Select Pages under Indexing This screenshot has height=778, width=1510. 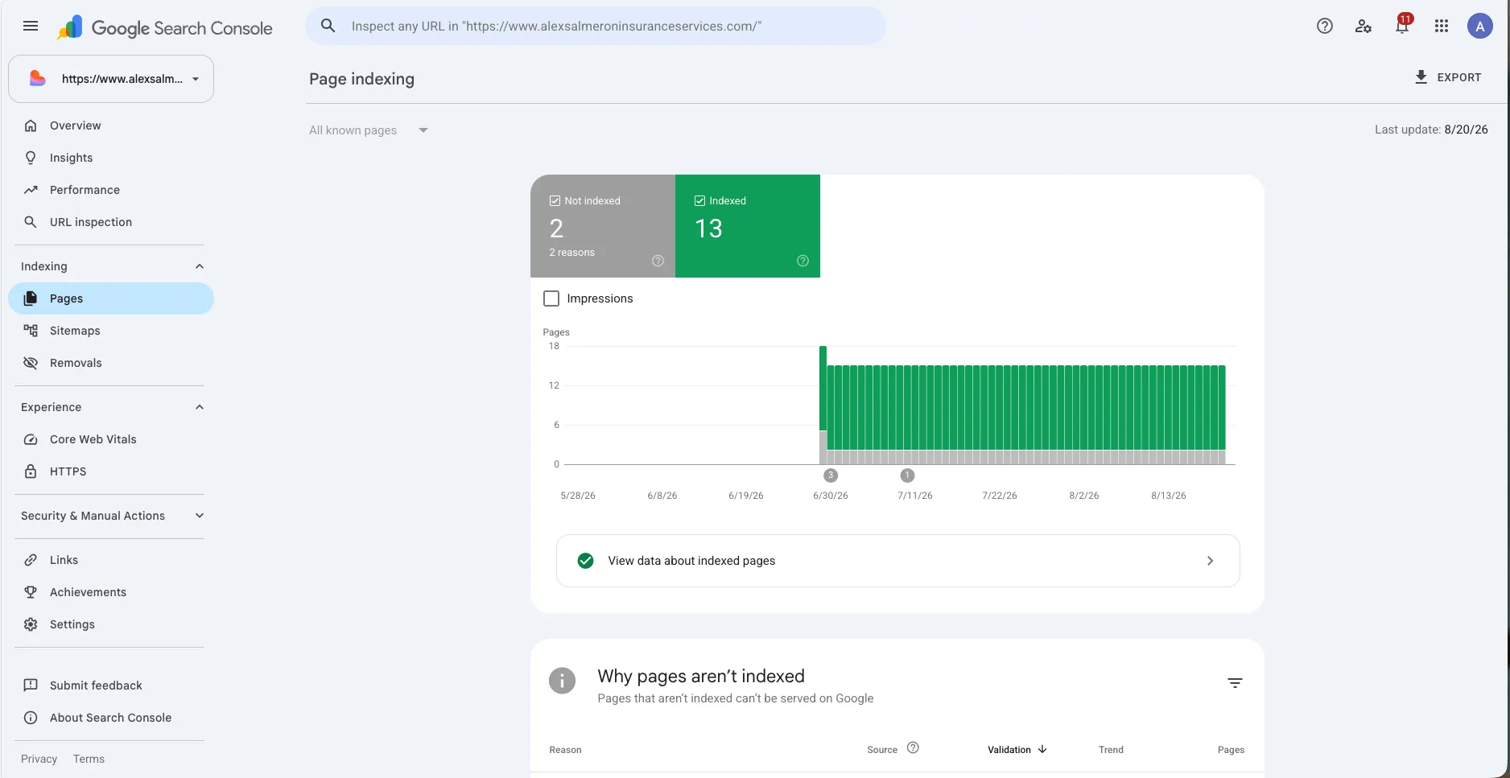pyautogui.click(x=111, y=298)
